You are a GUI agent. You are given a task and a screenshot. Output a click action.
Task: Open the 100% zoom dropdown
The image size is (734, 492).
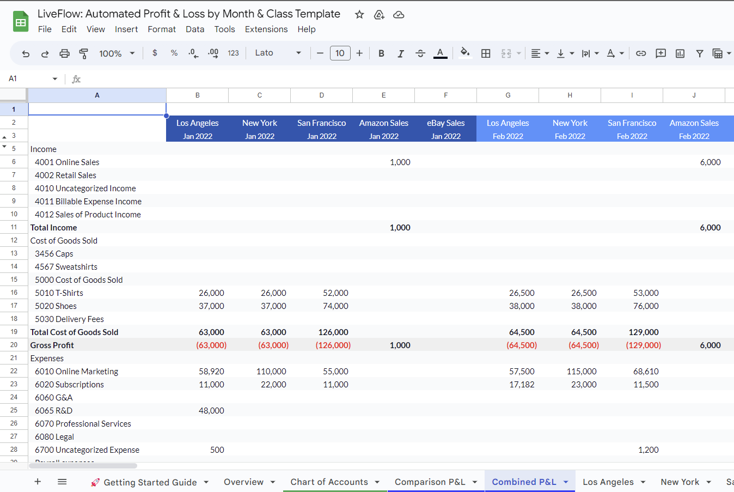117,53
